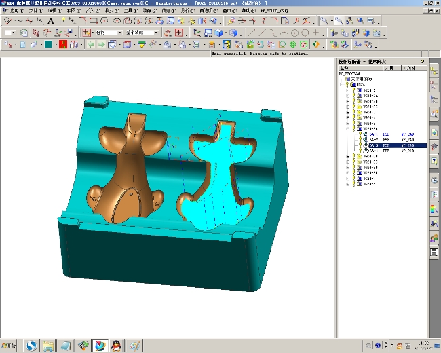Toggle the pin on the operation navigator panel

(422, 62)
